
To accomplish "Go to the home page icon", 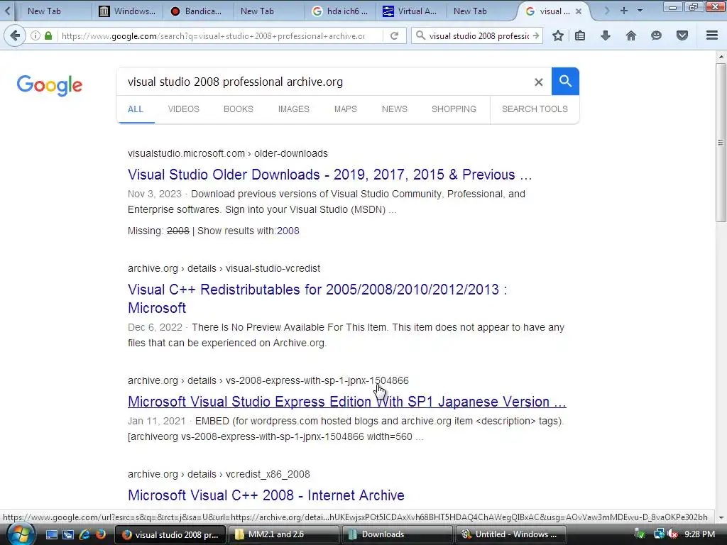I will tap(630, 35).
